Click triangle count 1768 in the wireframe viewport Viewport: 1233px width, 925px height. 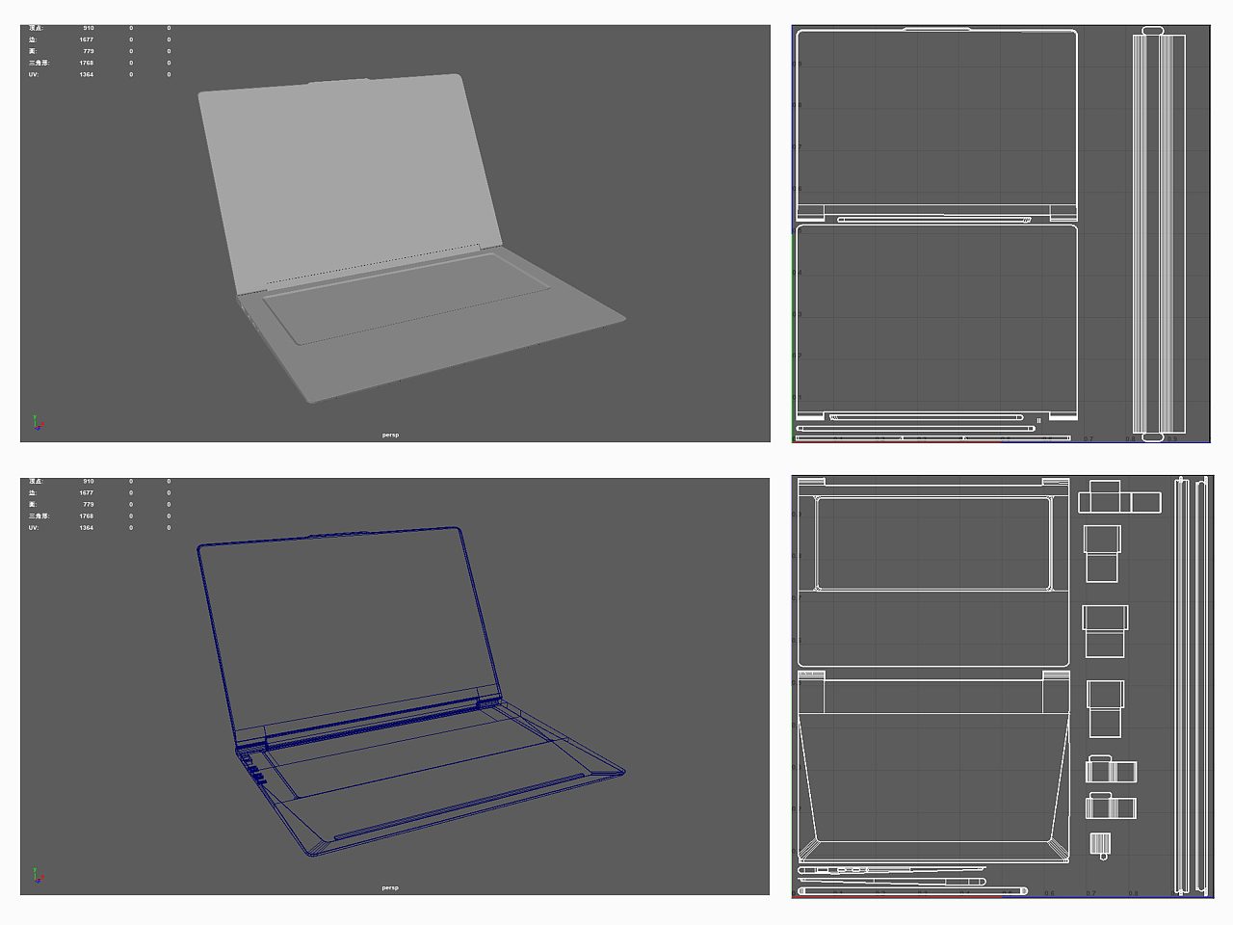pos(87,515)
